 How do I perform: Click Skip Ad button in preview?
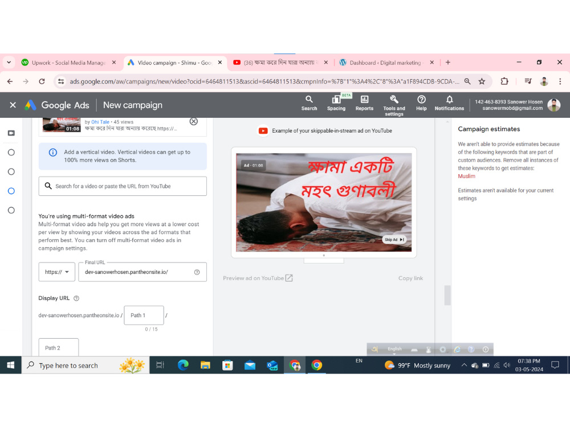394,240
